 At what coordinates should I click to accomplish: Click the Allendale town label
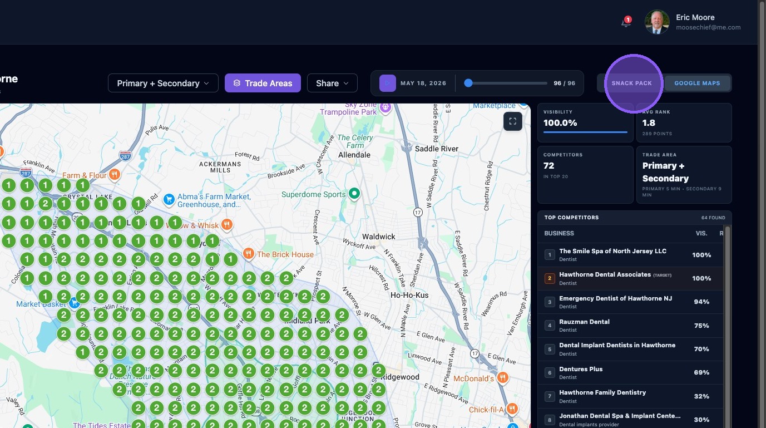[354, 155]
